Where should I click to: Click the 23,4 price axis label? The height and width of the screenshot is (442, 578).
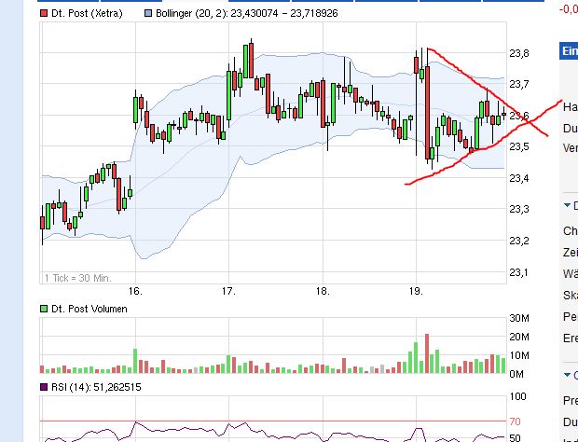click(x=519, y=178)
